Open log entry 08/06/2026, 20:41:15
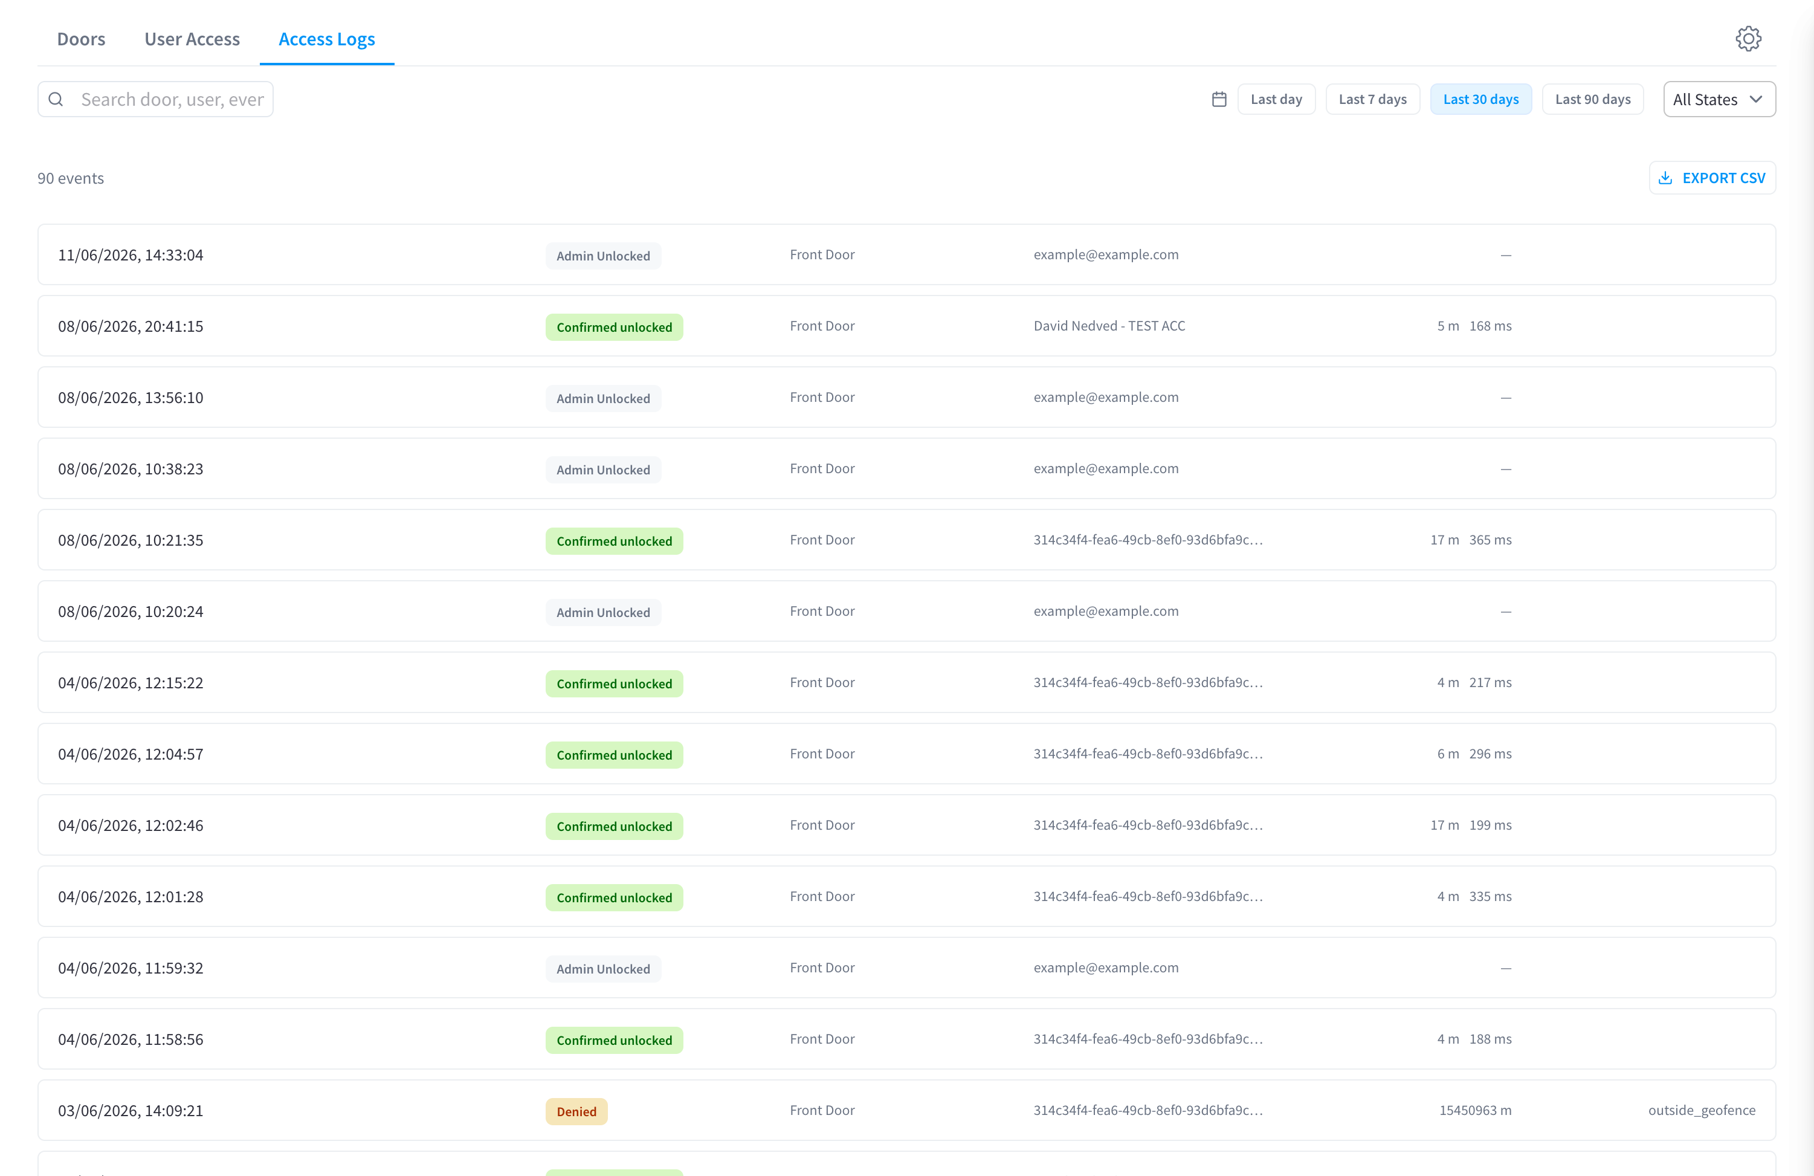The width and height of the screenshot is (1814, 1176). pyautogui.click(x=907, y=326)
